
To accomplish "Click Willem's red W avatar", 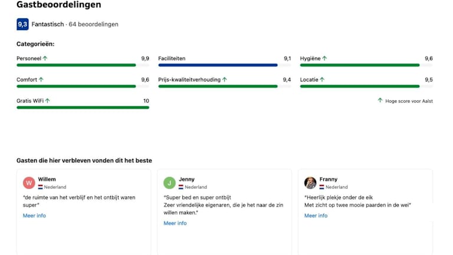I will (x=29, y=182).
